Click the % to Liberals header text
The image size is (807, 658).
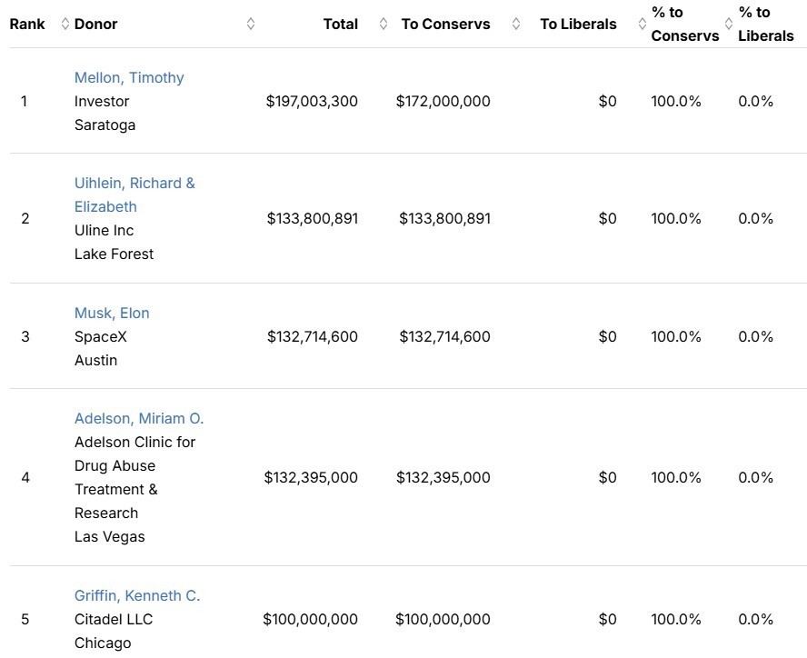(765, 25)
